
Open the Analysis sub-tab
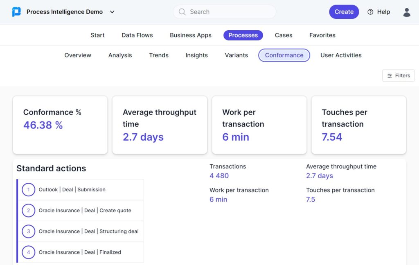[x=120, y=55]
